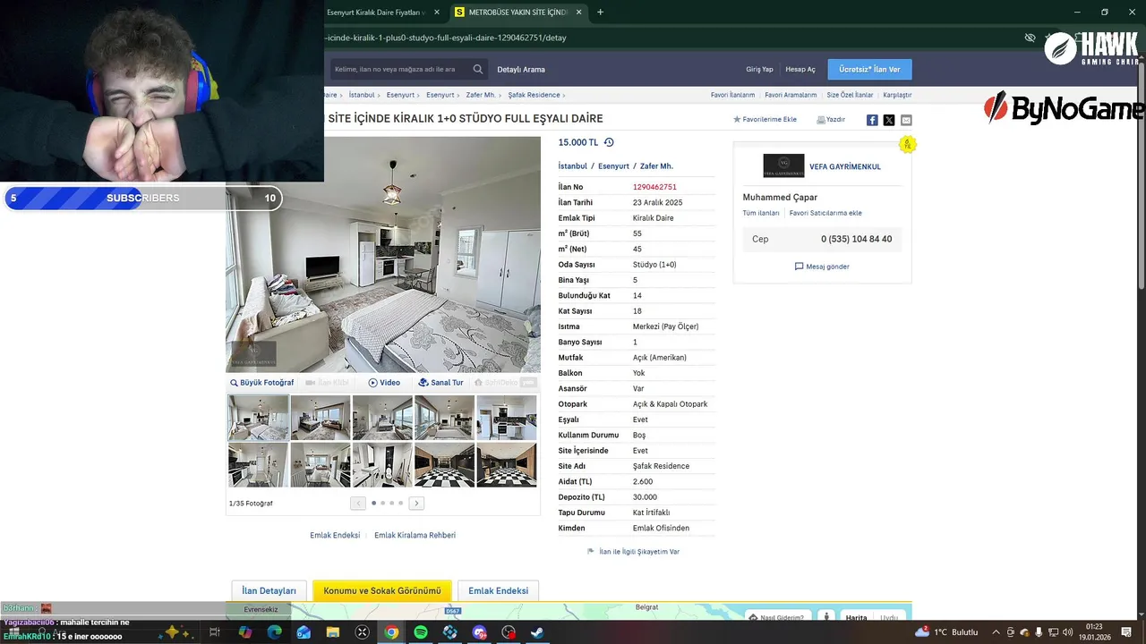The width and height of the screenshot is (1146, 644).
Task: Open Emlak Kiralama Rehberi link
Action: [415, 535]
